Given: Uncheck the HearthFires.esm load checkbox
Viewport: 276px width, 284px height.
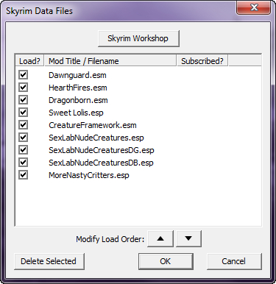Looking at the screenshot, I should click(23, 88).
